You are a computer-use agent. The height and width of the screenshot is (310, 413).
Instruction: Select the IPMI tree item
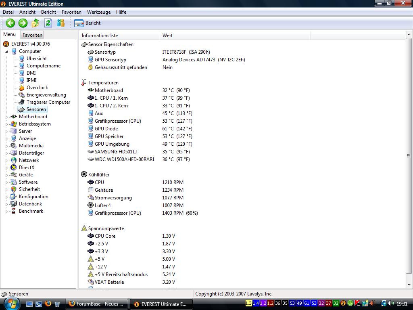coord(31,80)
